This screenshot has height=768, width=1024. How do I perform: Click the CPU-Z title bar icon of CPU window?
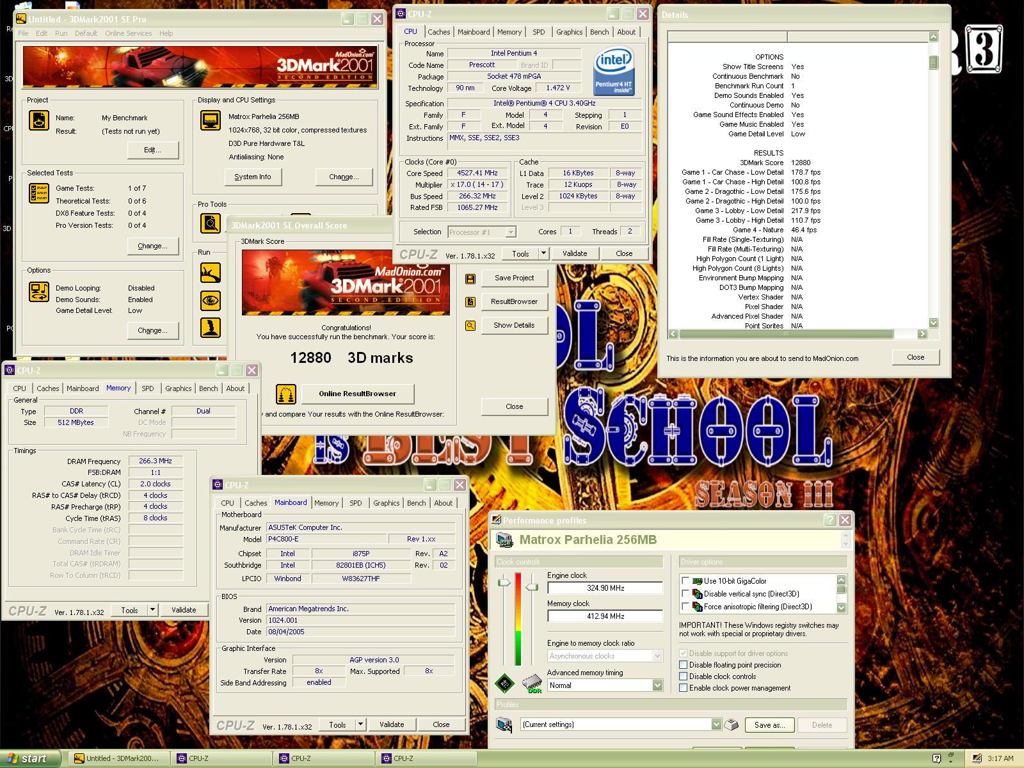[x=401, y=13]
